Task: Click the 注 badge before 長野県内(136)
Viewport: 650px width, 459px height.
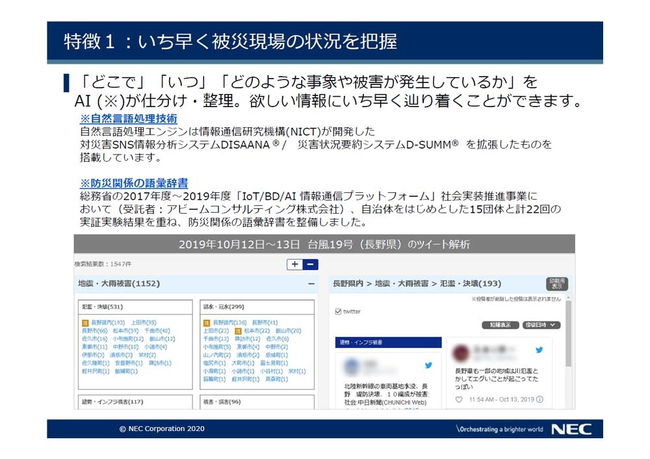Action: click(x=207, y=323)
